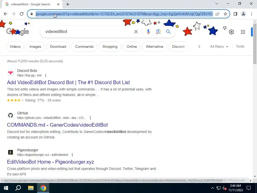Open the browser side panel icon
This screenshot has height=193, width=257.
(235, 14)
